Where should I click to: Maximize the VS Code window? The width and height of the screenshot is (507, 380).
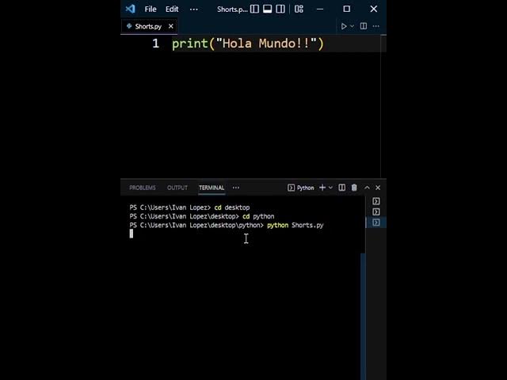point(347,9)
